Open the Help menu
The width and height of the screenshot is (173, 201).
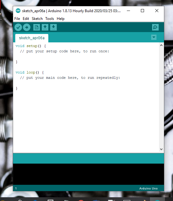tap(60, 19)
